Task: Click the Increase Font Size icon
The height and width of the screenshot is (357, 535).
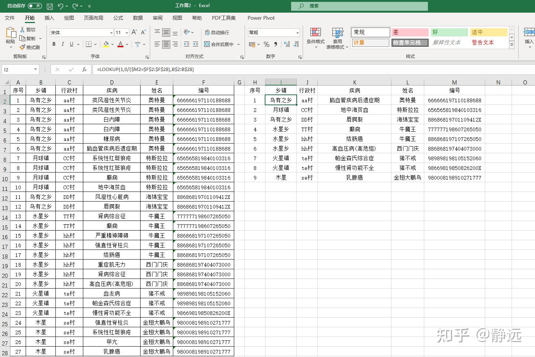Action: pyautogui.click(x=134, y=32)
